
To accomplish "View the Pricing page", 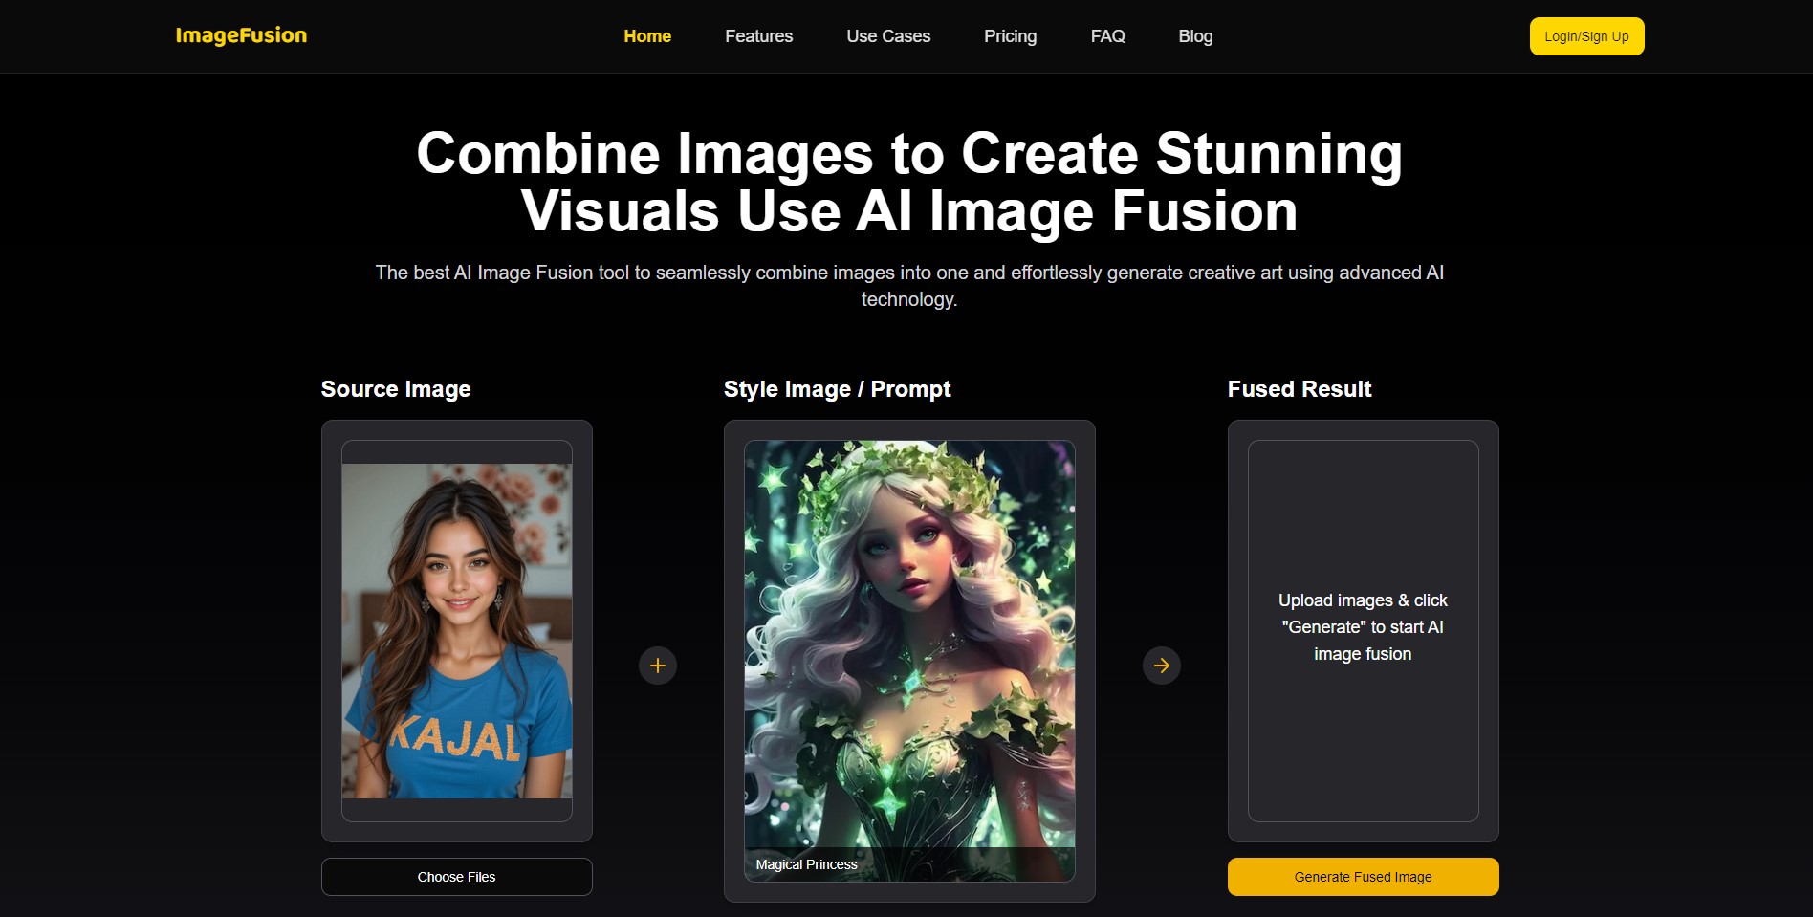I will [x=1010, y=36].
